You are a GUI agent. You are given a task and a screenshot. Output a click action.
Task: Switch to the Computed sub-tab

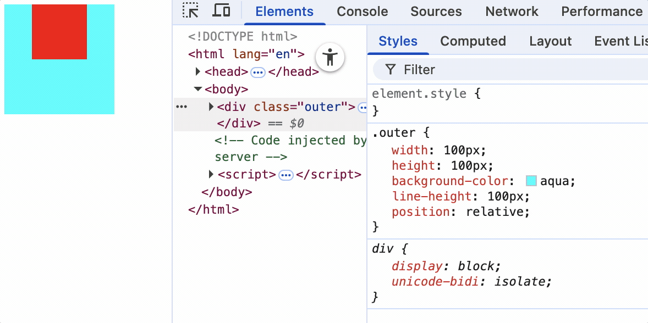click(473, 41)
